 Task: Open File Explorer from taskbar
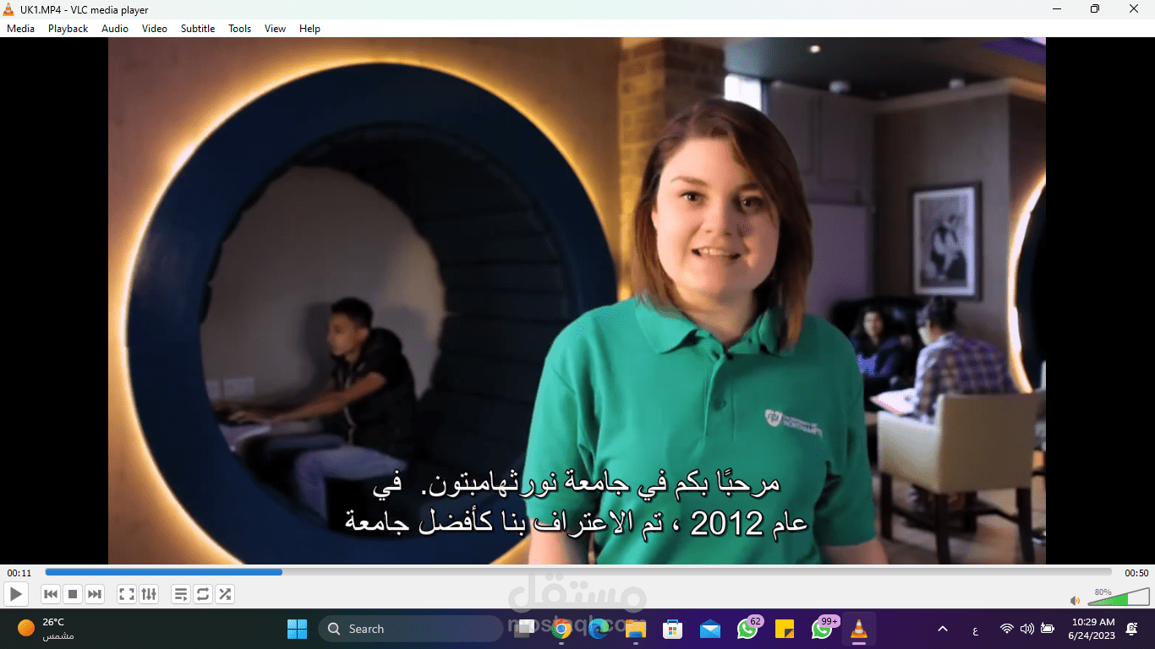click(636, 629)
